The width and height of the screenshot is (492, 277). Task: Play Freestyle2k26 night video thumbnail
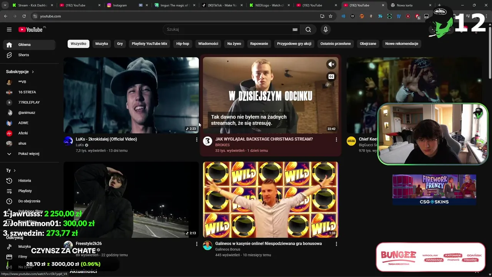point(131,200)
